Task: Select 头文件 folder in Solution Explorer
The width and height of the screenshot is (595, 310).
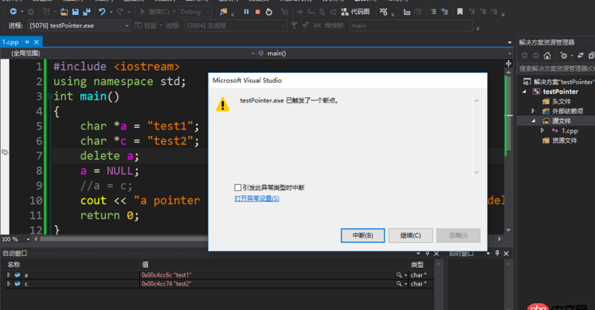Action: (562, 101)
